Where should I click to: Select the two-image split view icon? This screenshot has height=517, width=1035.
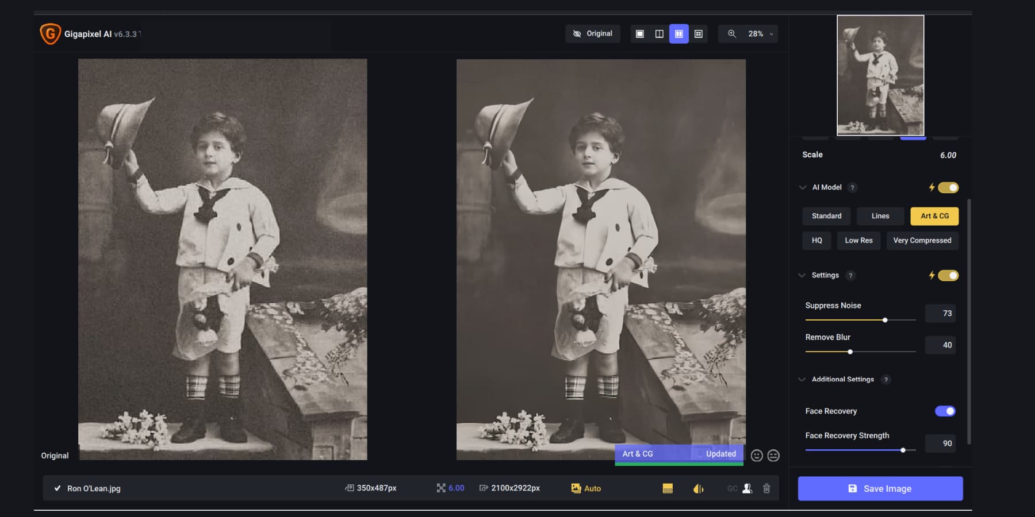658,33
